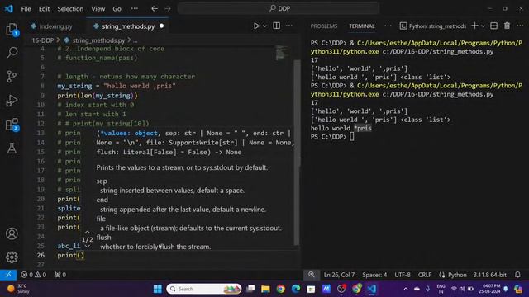Viewport: 529px width, 297px height.
Task: Switch to the PROBLEMS tab
Action: [x=324, y=26]
